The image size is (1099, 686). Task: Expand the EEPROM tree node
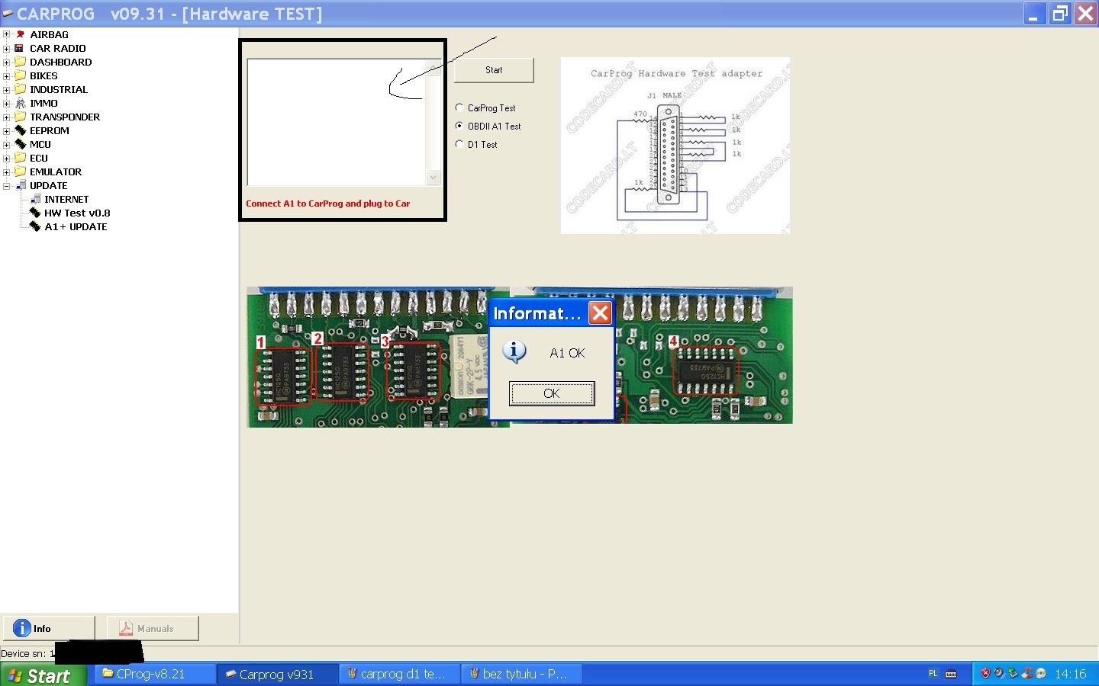point(6,130)
